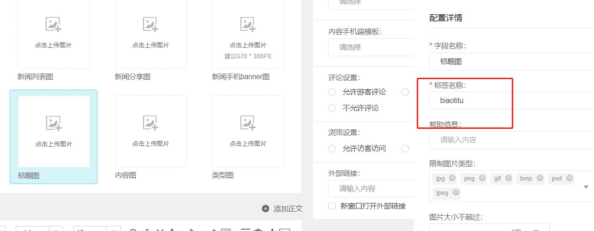Image resolution: width=594 pixels, height=231 pixels.
Task: Click upload icon for 新闻分享图
Action: [151, 24]
